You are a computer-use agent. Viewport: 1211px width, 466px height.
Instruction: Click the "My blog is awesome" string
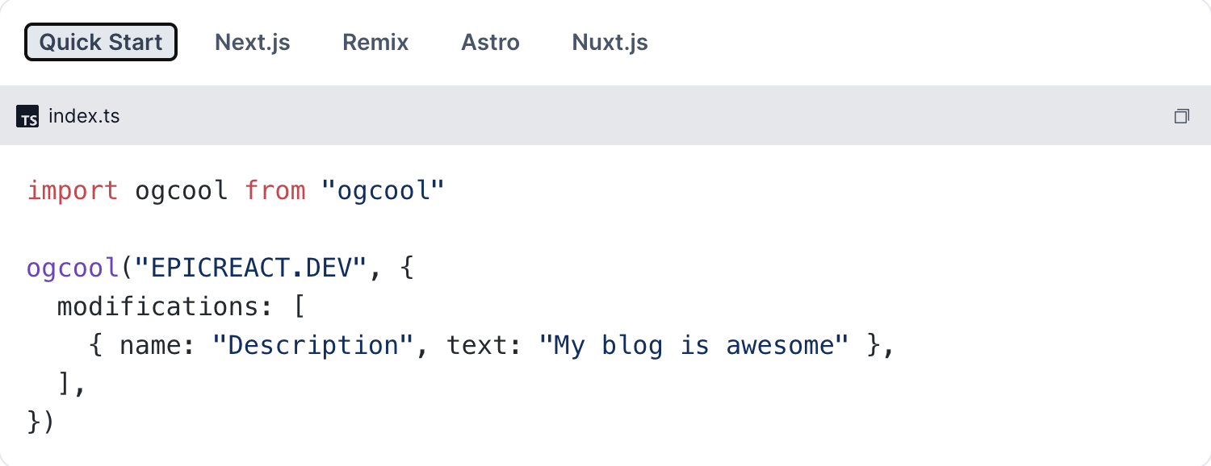click(x=693, y=345)
